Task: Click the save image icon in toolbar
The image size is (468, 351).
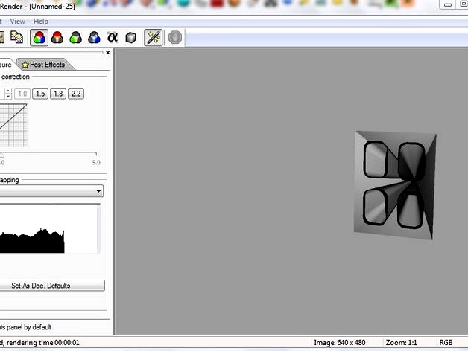Action: click(2, 37)
